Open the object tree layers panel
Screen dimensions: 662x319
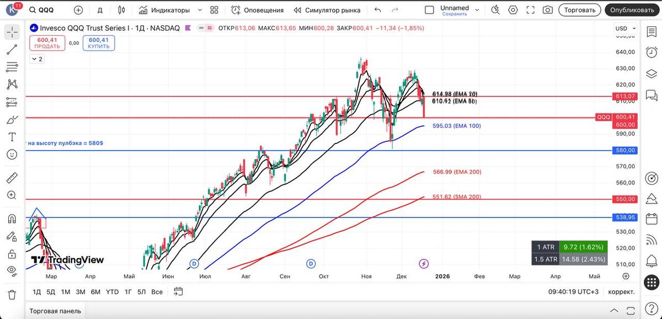click(x=651, y=74)
